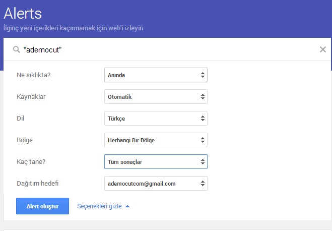Open the Dil language dropdown
Viewport: 332px width, 231px height.
(156, 118)
